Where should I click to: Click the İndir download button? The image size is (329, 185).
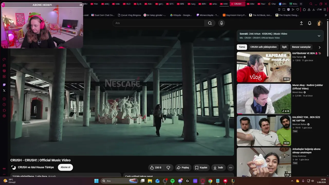(x=218, y=168)
